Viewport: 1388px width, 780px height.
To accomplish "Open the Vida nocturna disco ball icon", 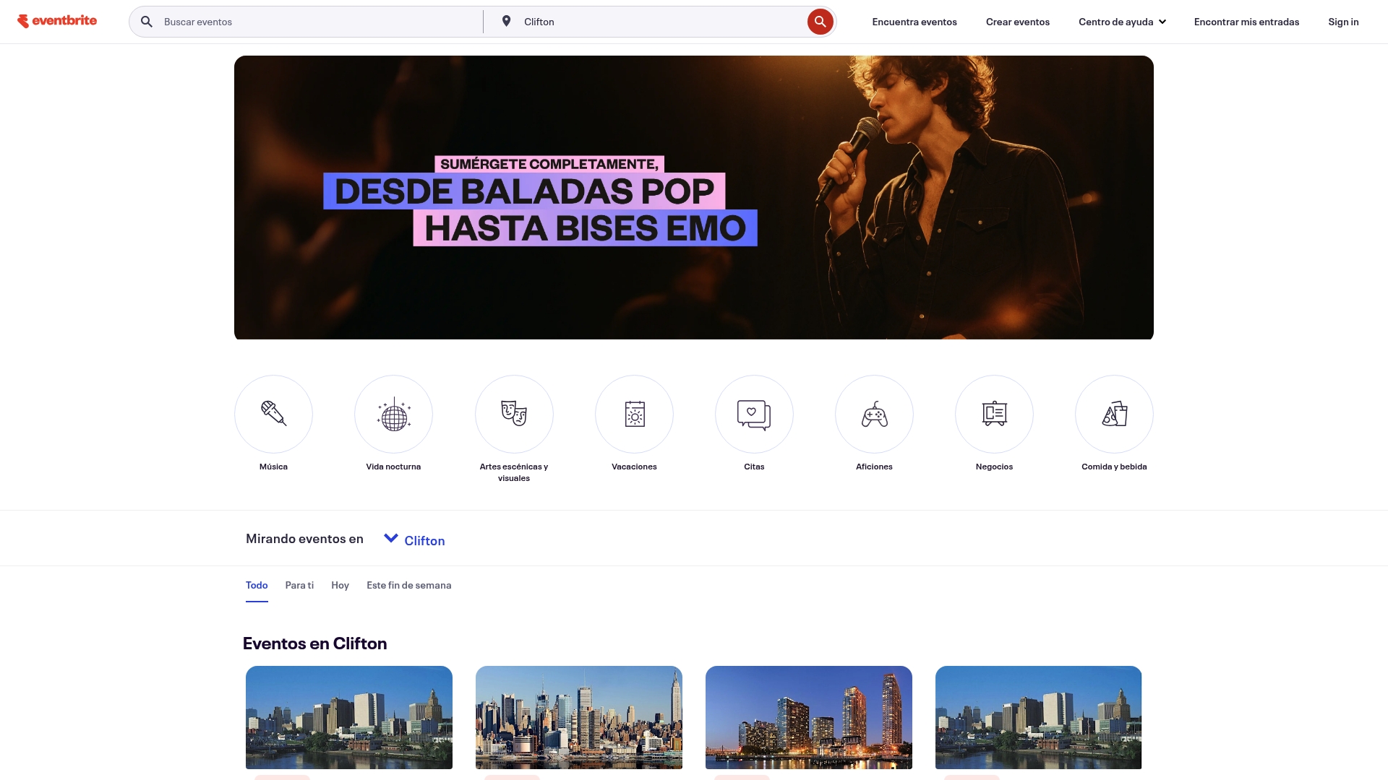I will point(393,414).
